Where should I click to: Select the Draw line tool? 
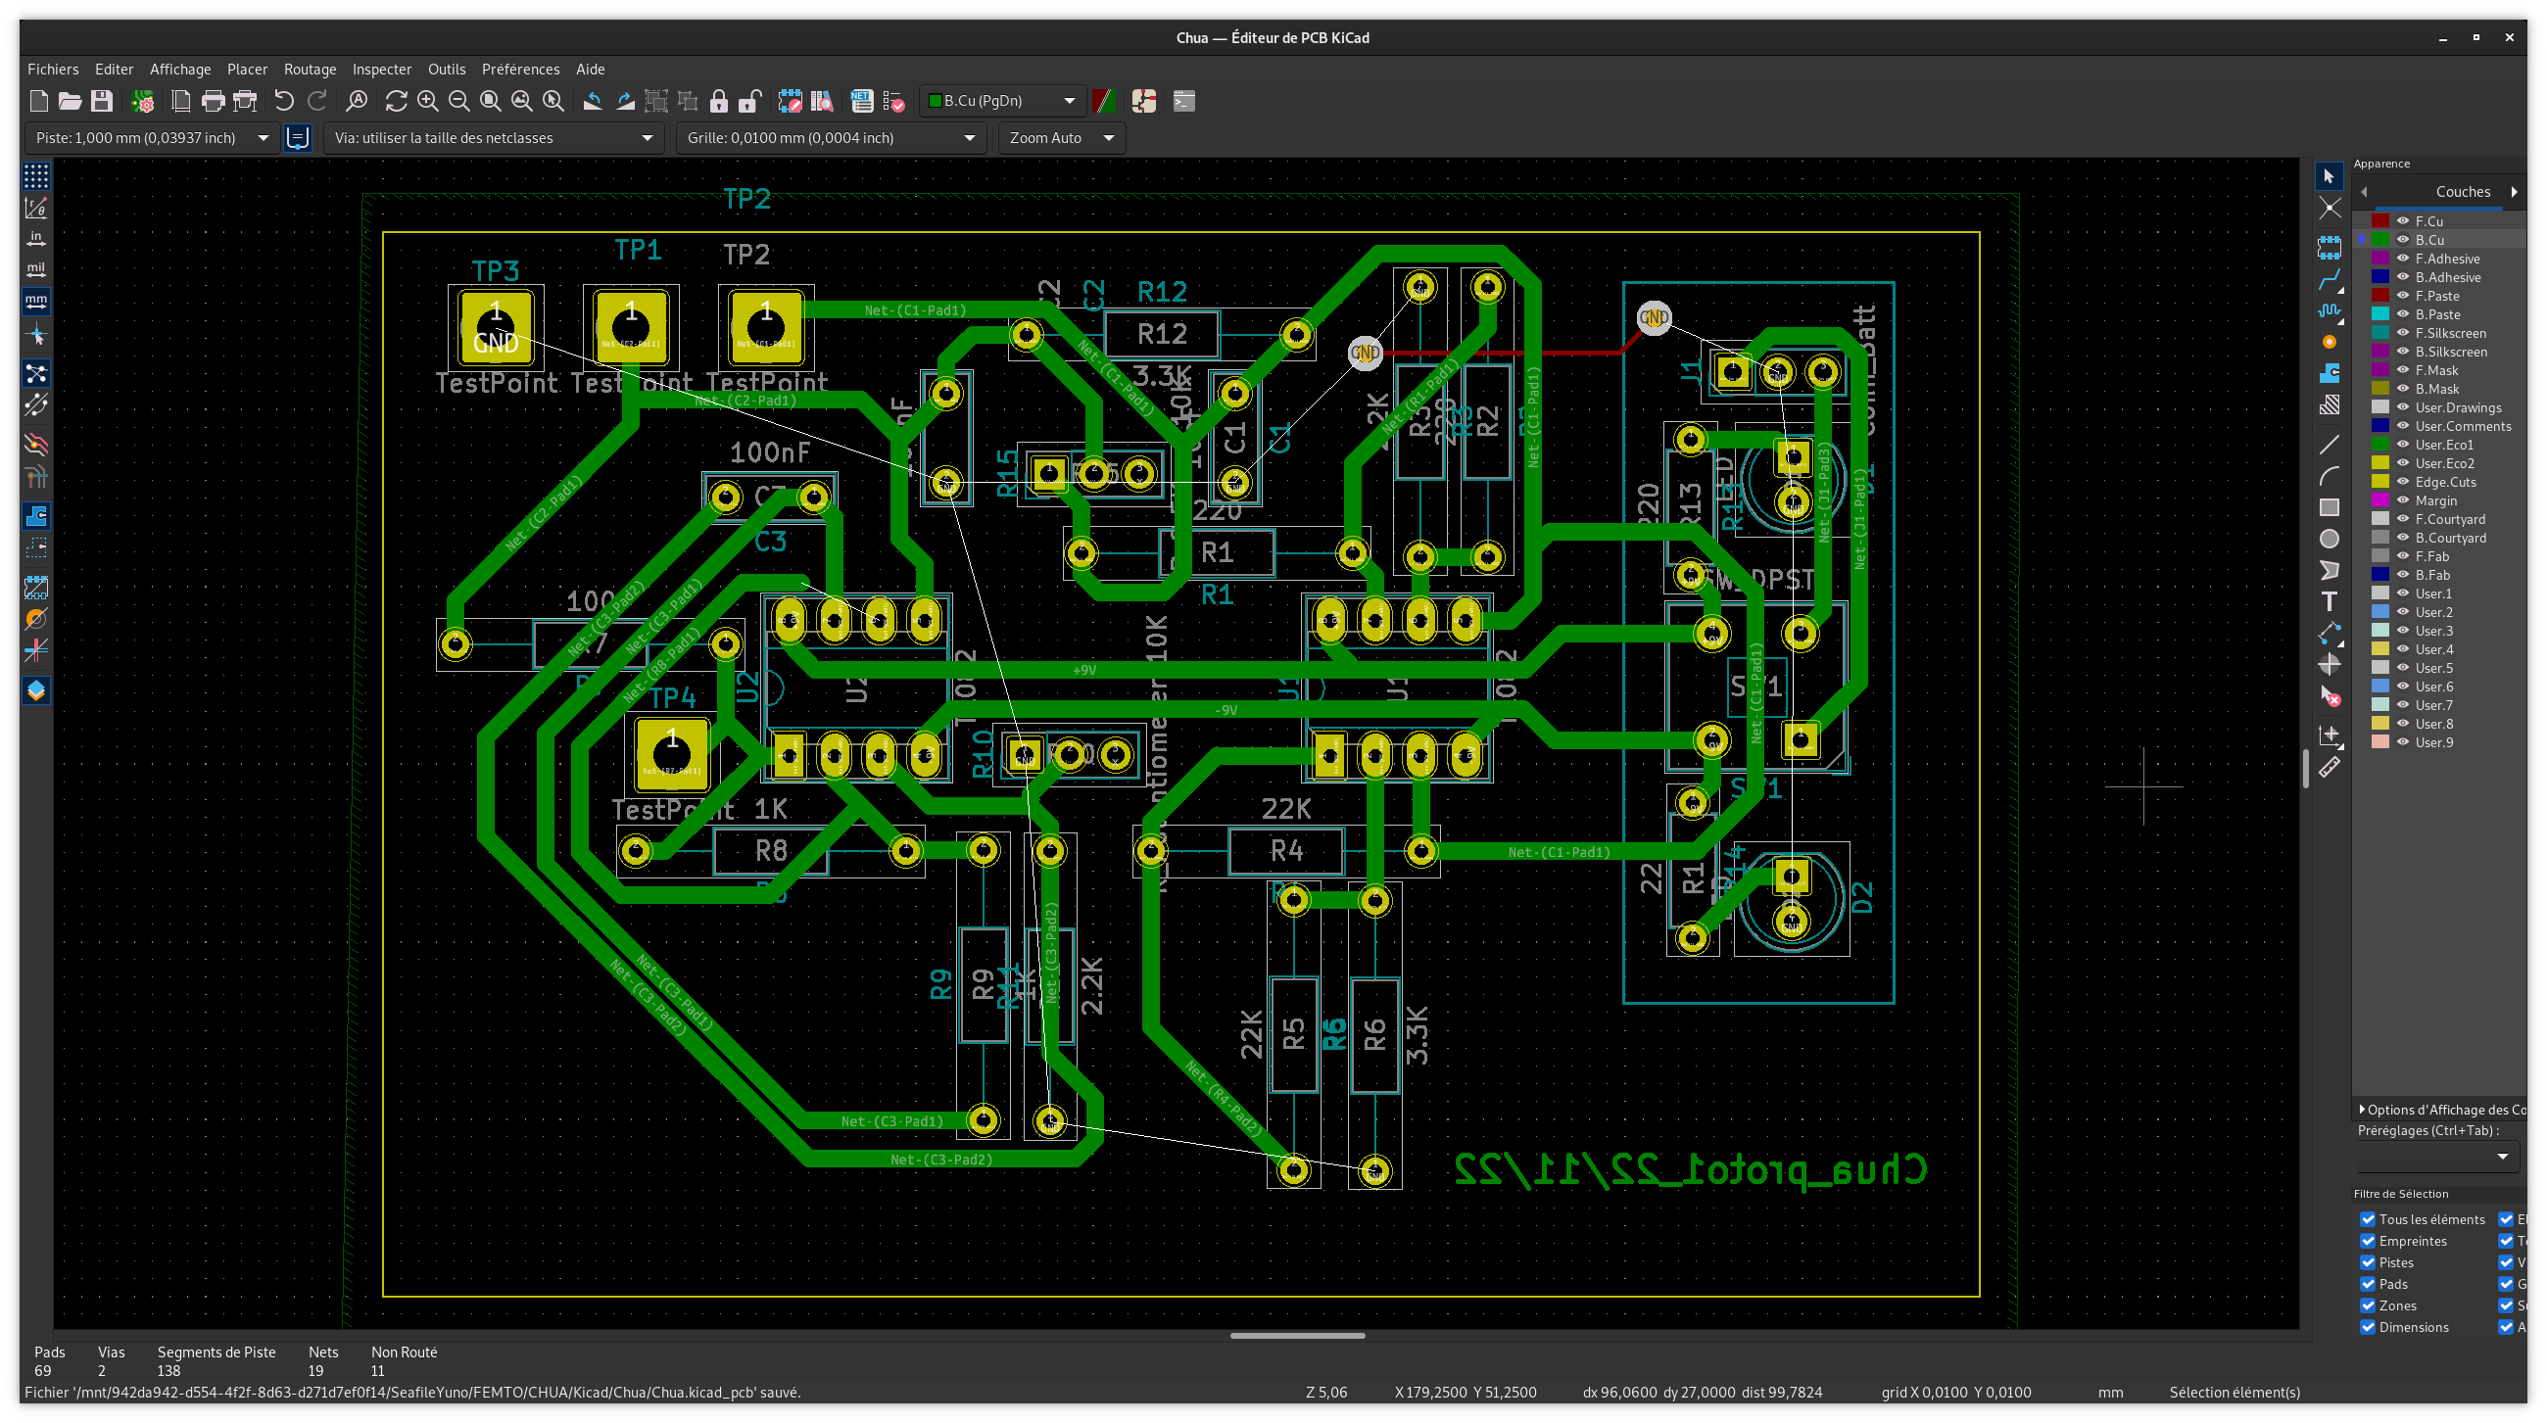2330,445
